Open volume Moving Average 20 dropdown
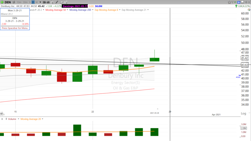251x141 pixels. pos(43,119)
